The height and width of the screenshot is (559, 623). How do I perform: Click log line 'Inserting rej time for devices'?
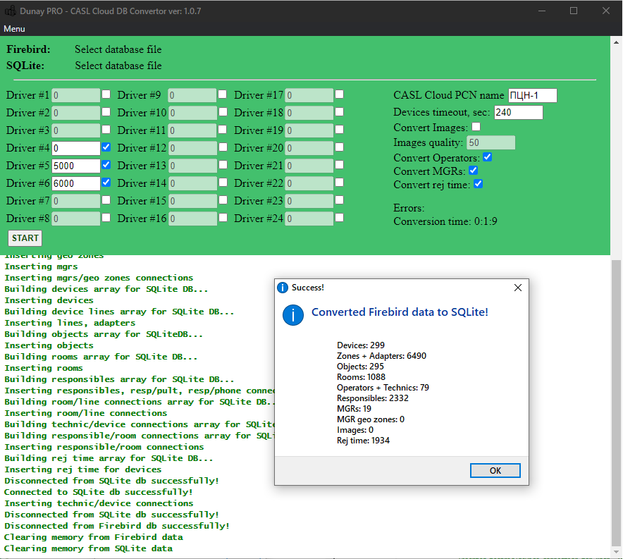coord(82,469)
